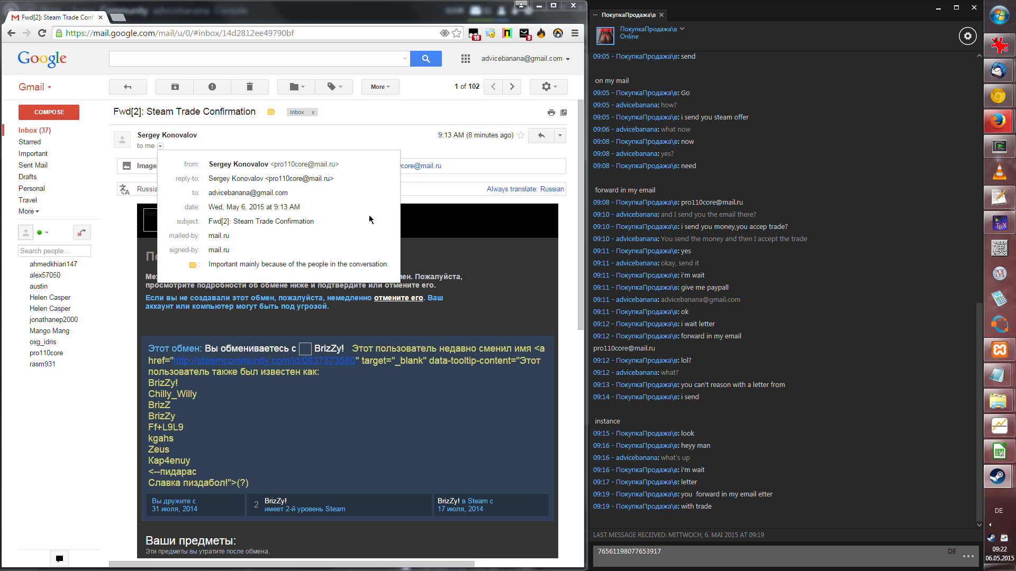The width and height of the screenshot is (1016, 571).
Task: Click the COMPOSE button
Action: (49, 112)
